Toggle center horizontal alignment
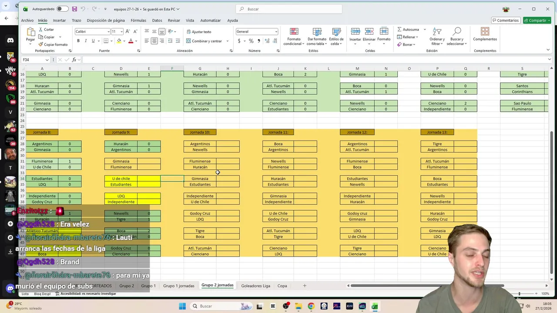This screenshot has width=557, height=313. pos(154,41)
